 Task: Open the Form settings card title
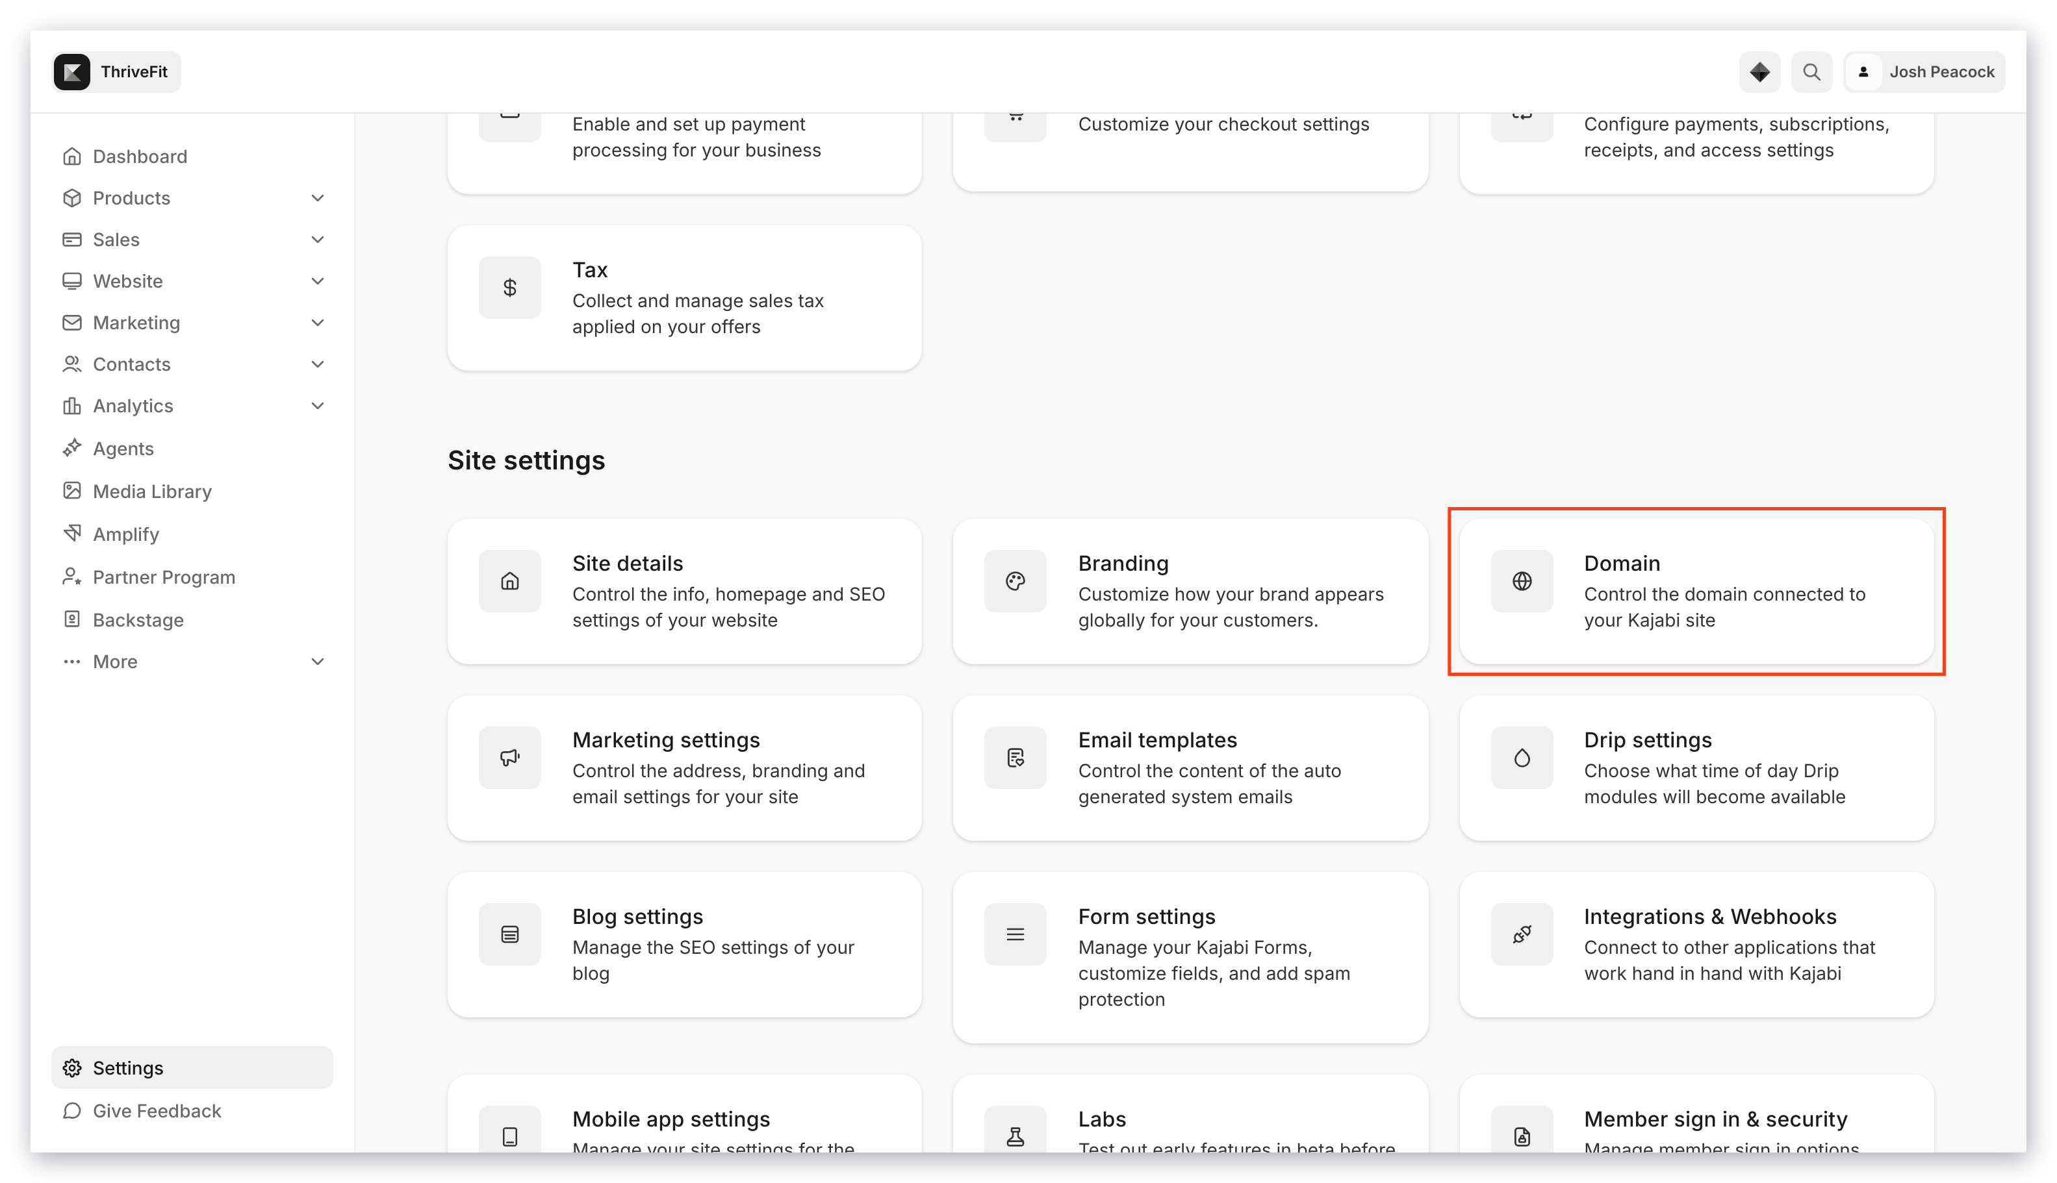coord(1146,917)
